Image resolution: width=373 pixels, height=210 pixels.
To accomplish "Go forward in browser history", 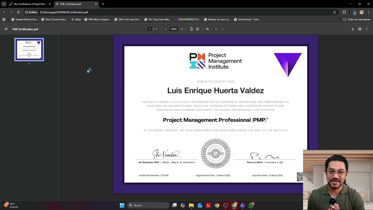I will [11, 12].
